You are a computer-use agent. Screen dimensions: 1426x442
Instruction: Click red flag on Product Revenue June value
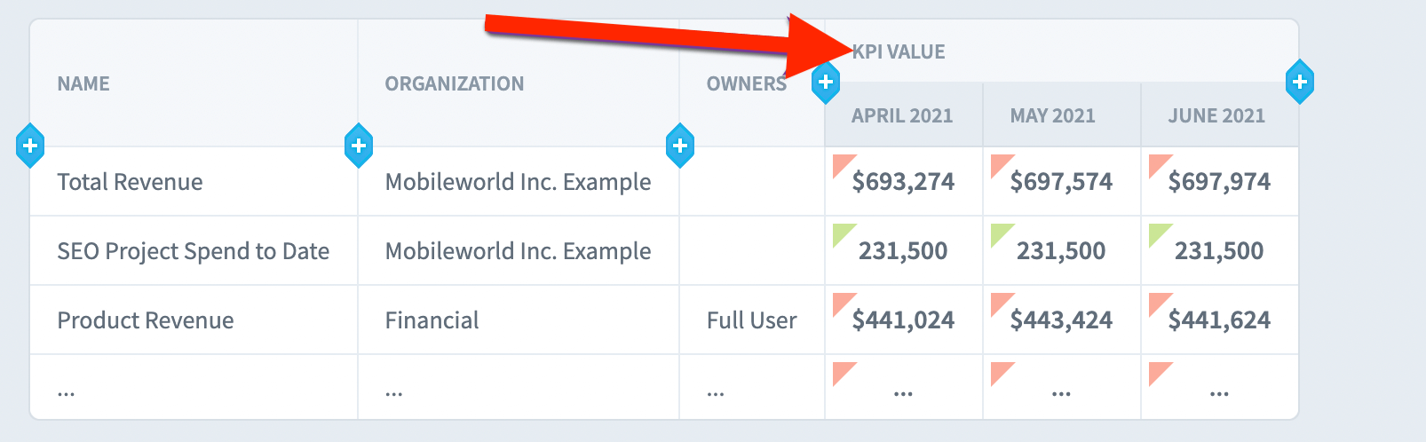coord(1158,302)
